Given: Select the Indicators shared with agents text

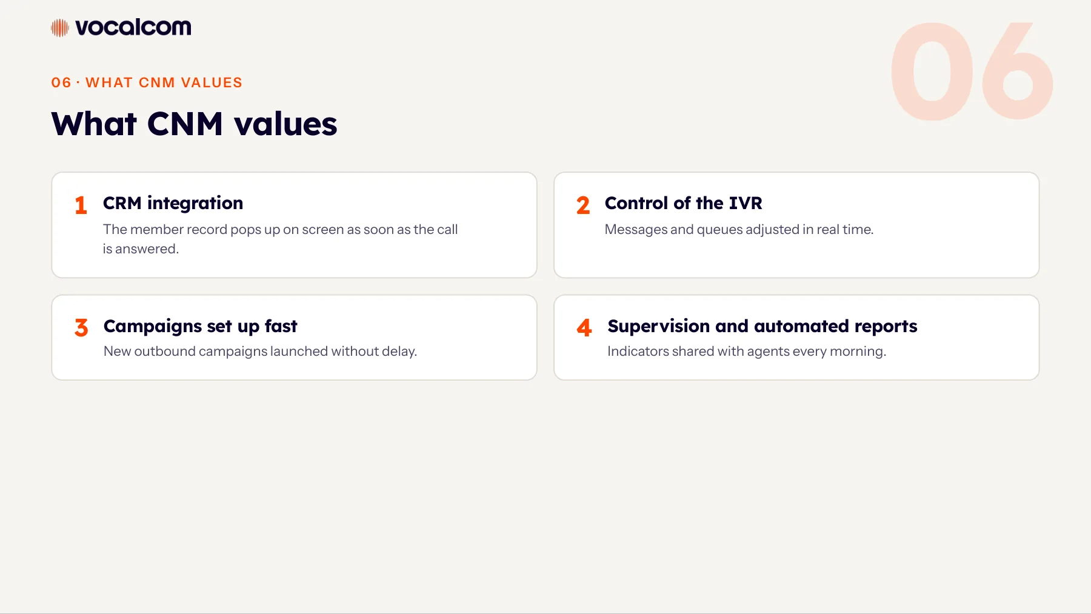Looking at the screenshot, I should [x=747, y=352].
